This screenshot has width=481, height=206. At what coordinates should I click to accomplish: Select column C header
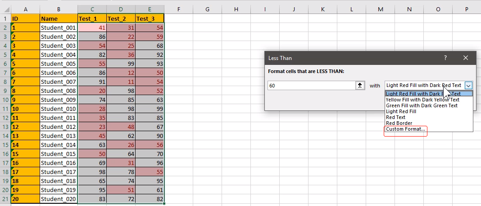tap(92, 9)
